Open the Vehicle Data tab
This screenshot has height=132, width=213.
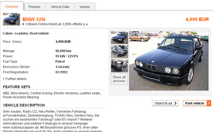(x=60, y=7)
